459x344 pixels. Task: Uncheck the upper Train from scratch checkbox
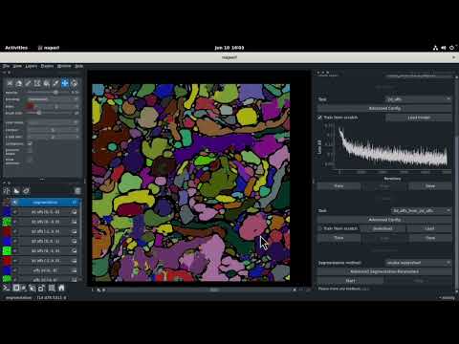click(319, 118)
